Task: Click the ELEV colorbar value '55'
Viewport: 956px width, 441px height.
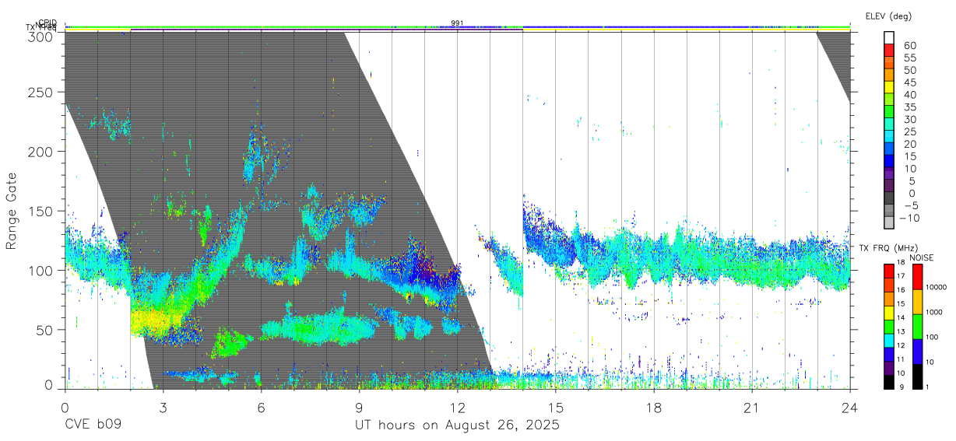Action: tap(909, 58)
